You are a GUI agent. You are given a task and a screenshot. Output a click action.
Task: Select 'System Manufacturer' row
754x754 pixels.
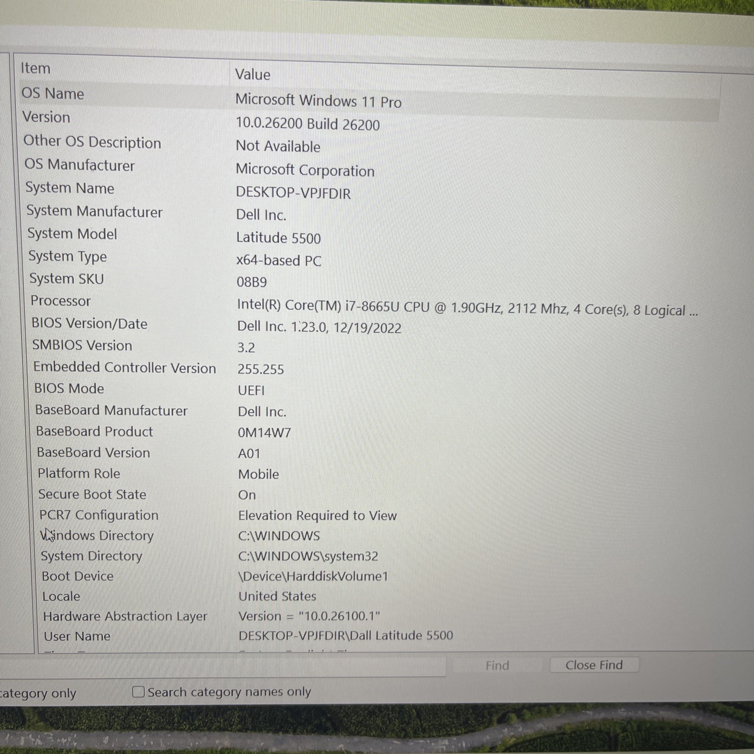coord(94,211)
